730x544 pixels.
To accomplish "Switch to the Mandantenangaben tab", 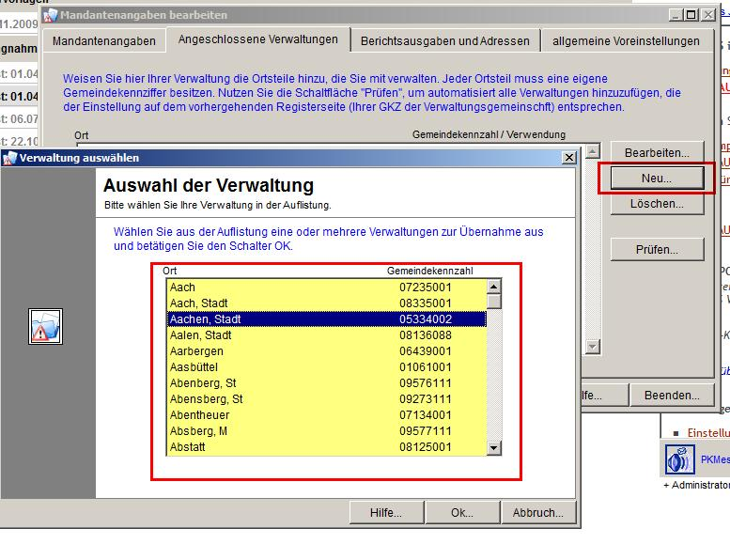I will [103, 41].
